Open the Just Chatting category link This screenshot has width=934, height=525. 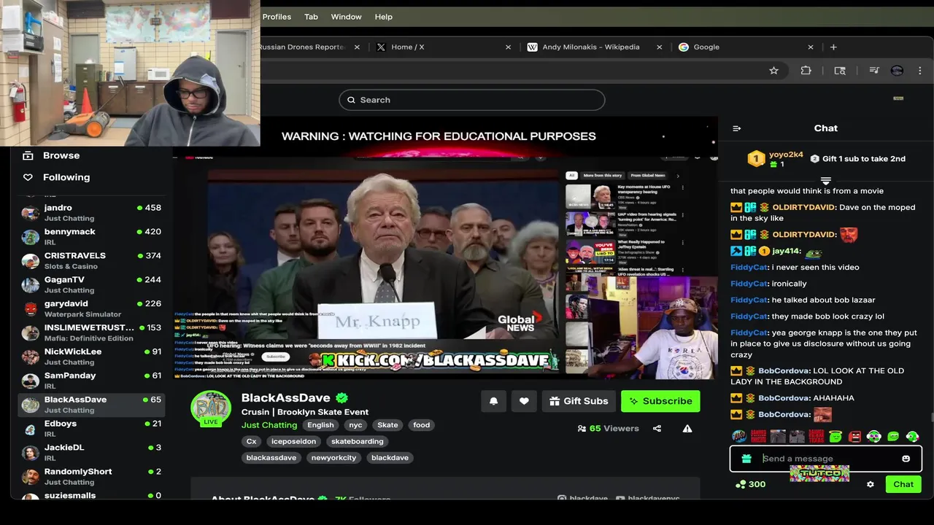269,425
